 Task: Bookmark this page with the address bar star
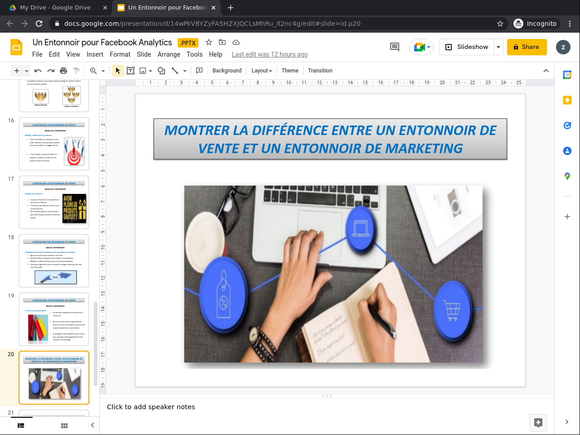500,24
